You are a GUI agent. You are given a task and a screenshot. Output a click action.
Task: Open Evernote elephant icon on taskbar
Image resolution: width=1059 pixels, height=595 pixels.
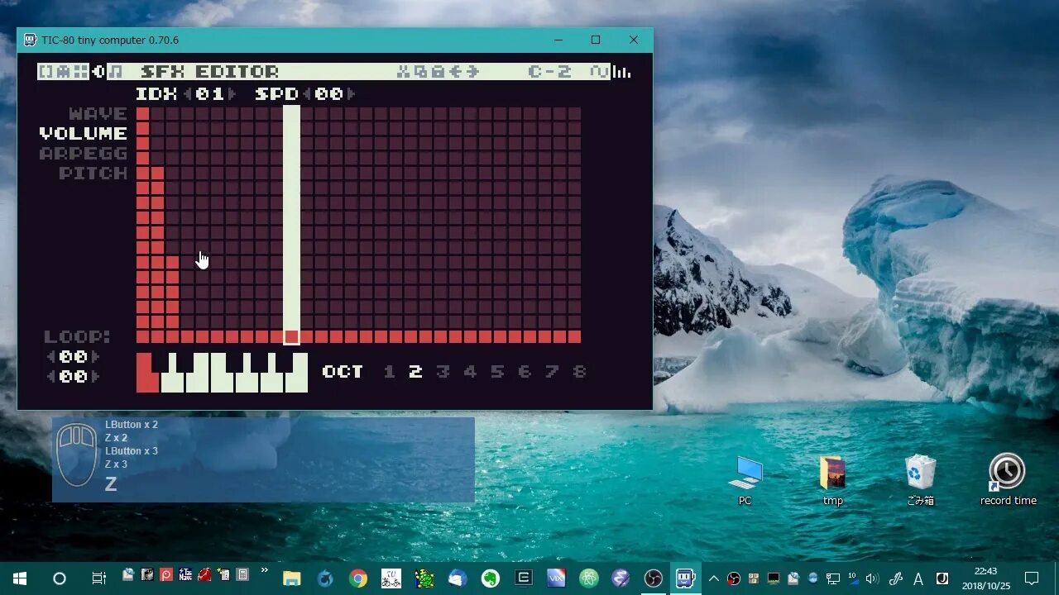(x=491, y=578)
